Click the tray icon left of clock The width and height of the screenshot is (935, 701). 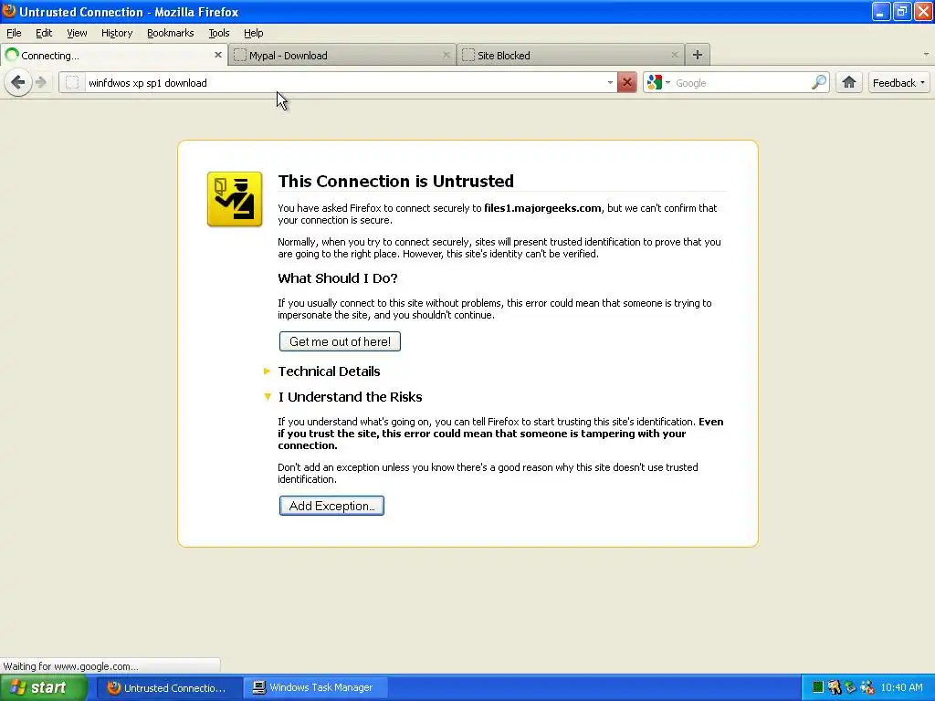867,687
